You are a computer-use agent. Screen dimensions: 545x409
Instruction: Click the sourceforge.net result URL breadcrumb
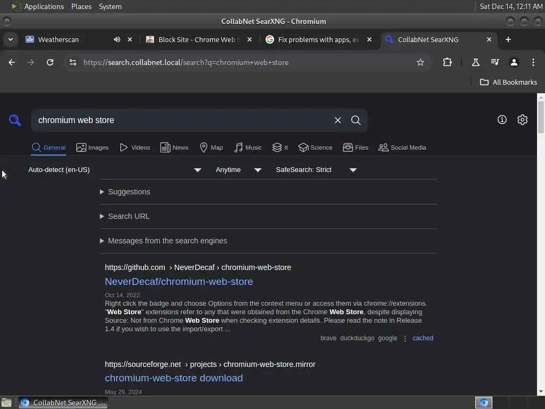pyautogui.click(x=210, y=364)
